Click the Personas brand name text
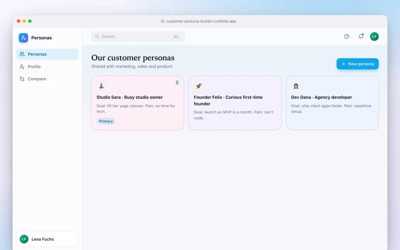The width and height of the screenshot is (400, 250). (42, 38)
